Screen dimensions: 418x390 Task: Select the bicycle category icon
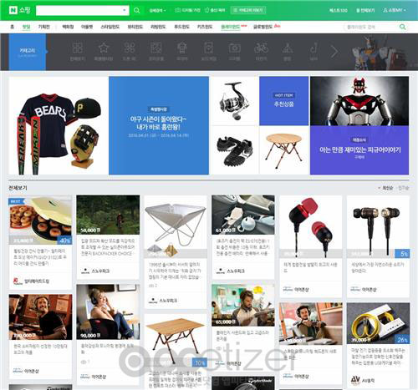tap(261, 48)
